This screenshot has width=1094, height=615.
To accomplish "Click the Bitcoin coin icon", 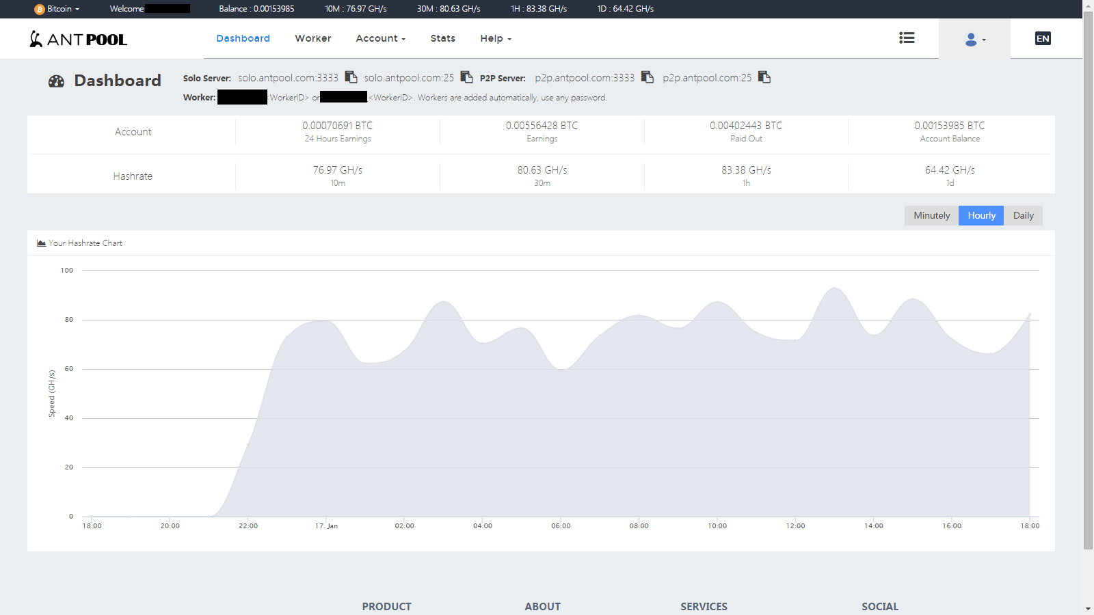I will tap(39, 9).
